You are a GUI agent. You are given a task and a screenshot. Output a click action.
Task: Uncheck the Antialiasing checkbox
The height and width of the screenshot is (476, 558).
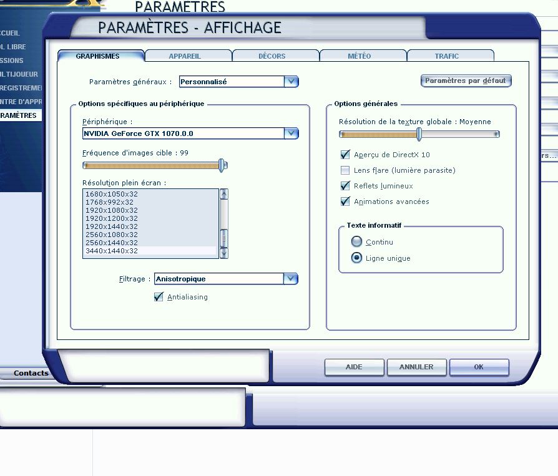[x=159, y=297]
